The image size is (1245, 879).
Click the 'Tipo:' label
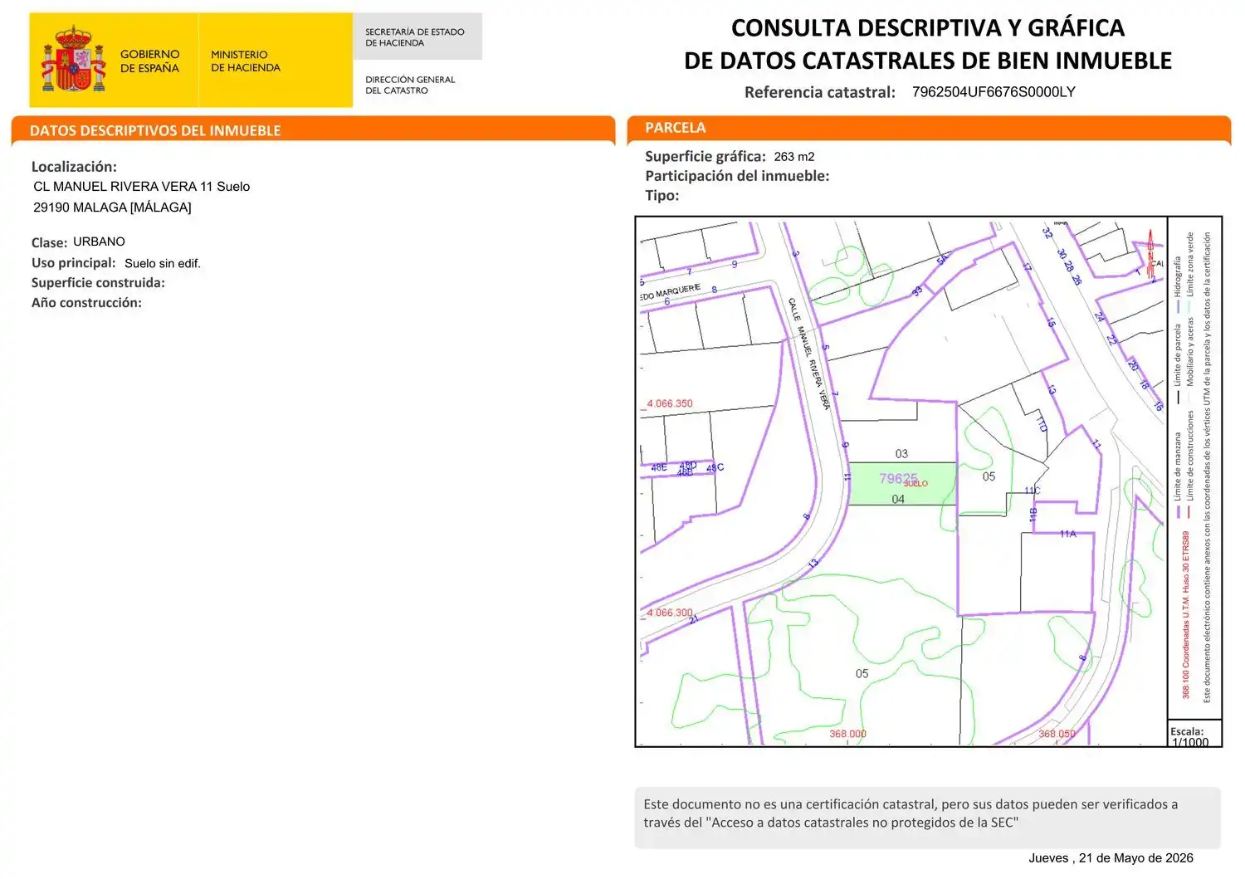[662, 196]
